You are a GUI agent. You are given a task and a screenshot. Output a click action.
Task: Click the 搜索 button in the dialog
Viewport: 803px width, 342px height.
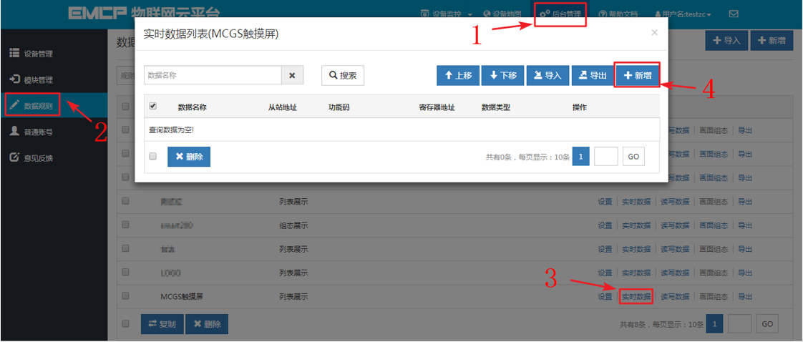(343, 74)
